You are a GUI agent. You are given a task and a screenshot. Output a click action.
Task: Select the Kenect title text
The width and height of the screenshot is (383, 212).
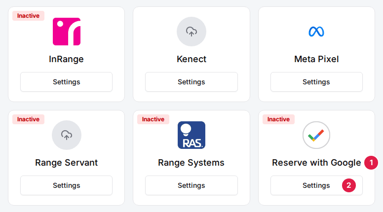click(191, 59)
